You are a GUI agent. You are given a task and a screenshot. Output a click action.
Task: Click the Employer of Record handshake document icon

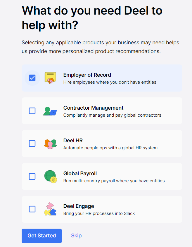click(50, 78)
